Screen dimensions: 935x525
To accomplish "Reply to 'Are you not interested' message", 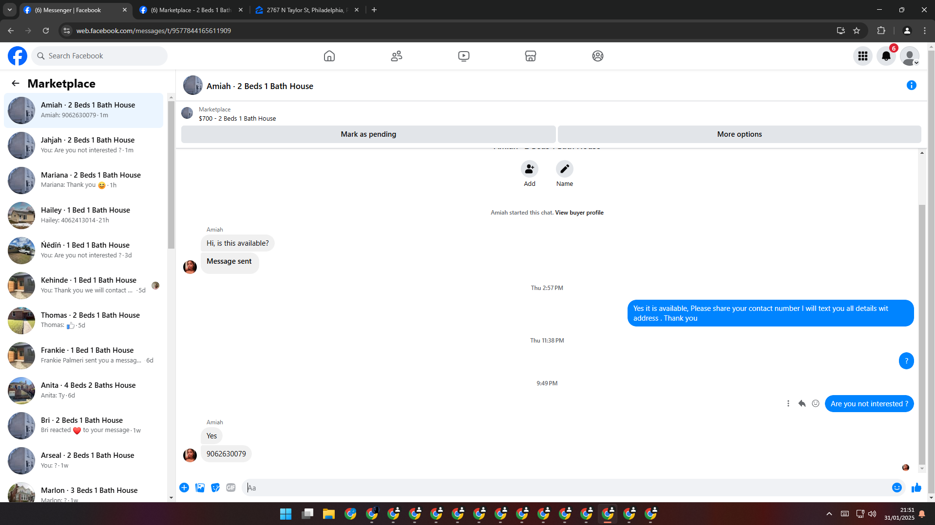I will (x=802, y=404).
